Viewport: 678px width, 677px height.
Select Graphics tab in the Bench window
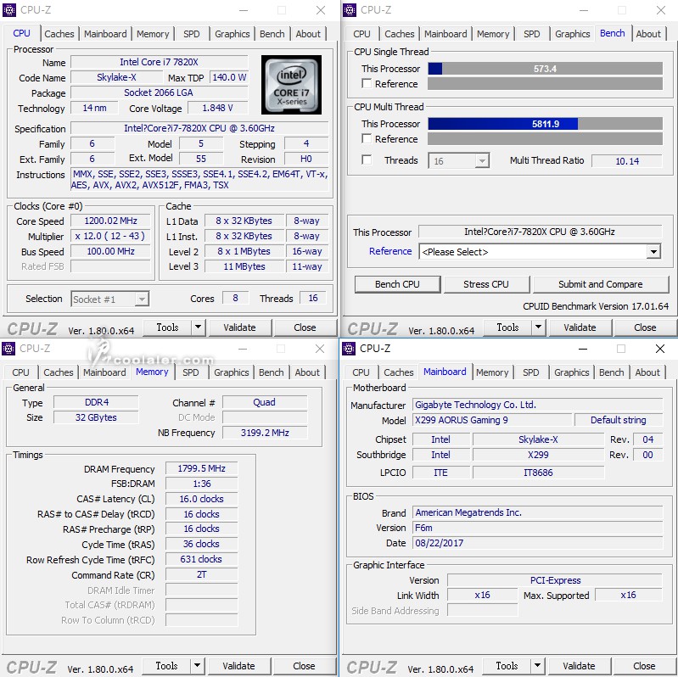(573, 34)
